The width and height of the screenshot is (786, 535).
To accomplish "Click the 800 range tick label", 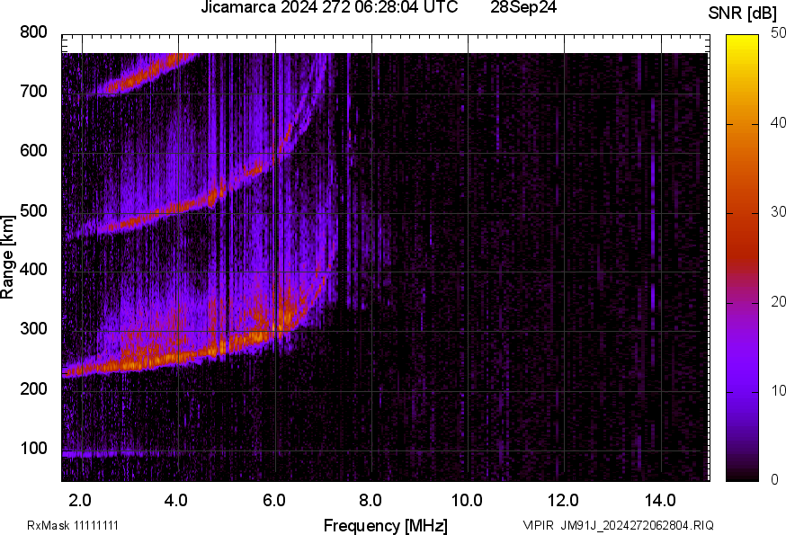I will [33, 32].
